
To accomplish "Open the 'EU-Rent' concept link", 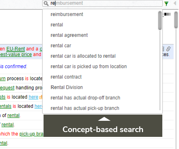I will 16,49.
